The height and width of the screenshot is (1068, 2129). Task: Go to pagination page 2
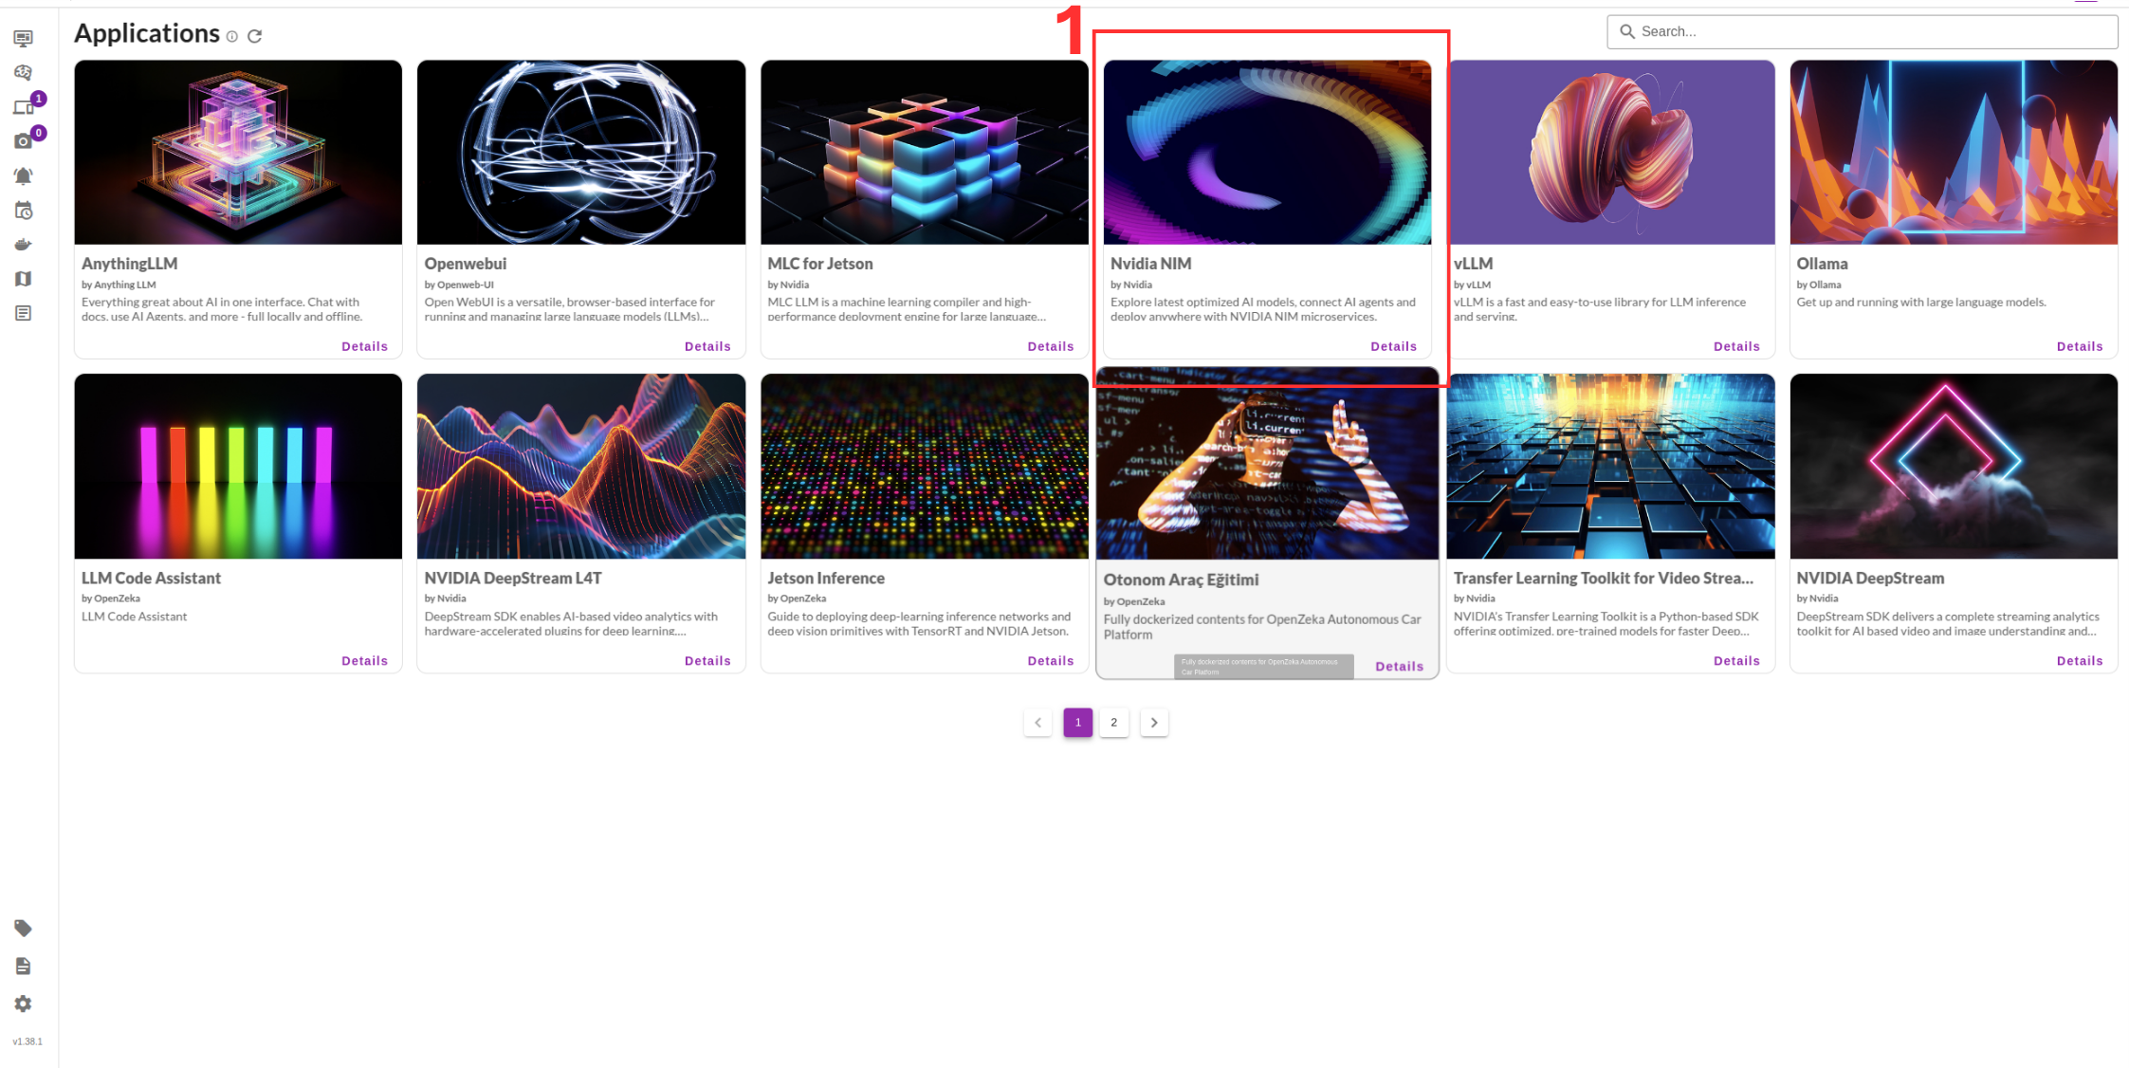pyautogui.click(x=1113, y=723)
